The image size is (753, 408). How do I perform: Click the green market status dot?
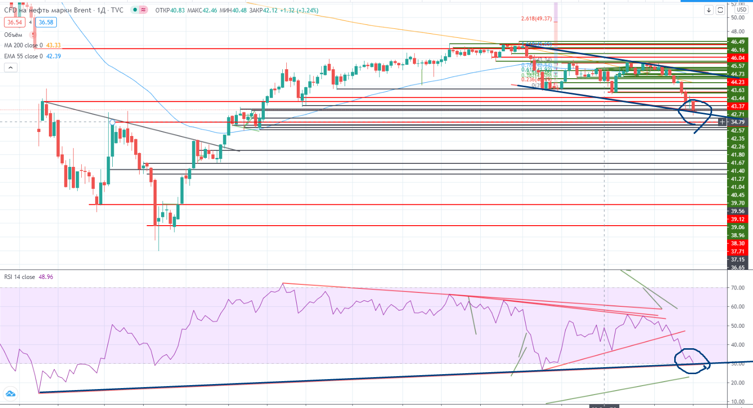tap(135, 10)
